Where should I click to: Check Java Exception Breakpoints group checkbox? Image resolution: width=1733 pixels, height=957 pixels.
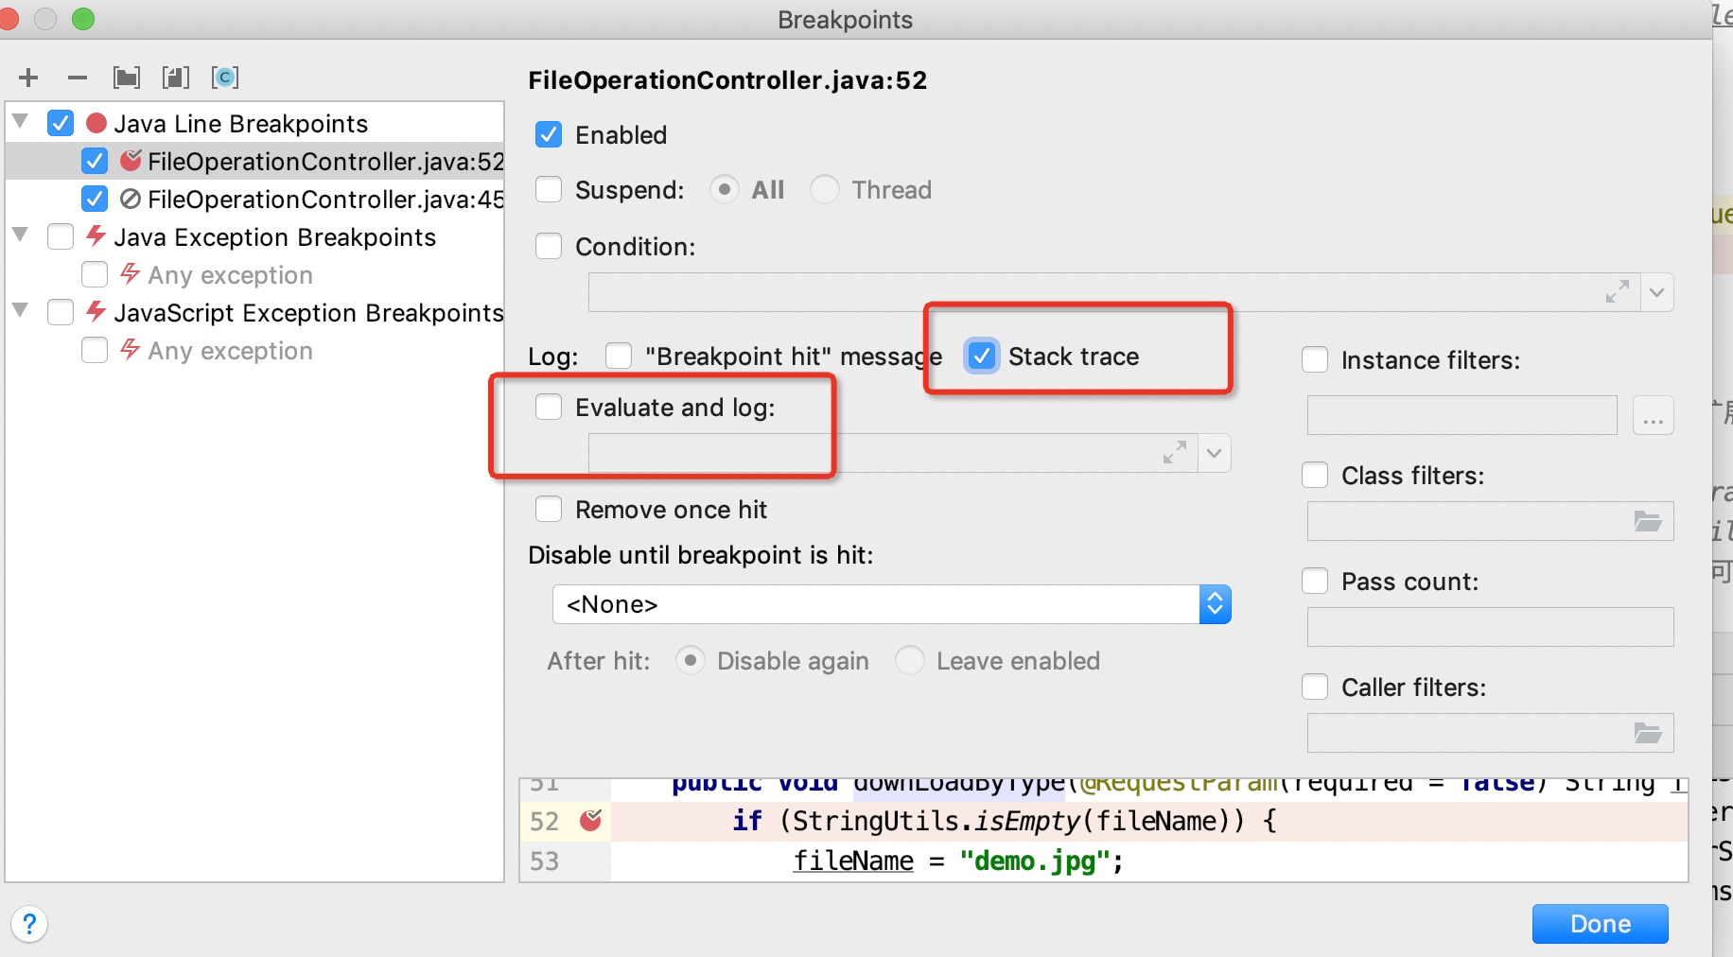pos(61,236)
